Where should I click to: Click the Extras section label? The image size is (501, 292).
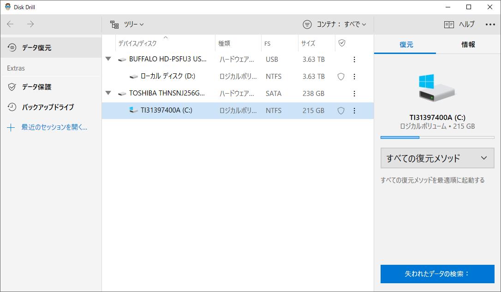(16, 68)
